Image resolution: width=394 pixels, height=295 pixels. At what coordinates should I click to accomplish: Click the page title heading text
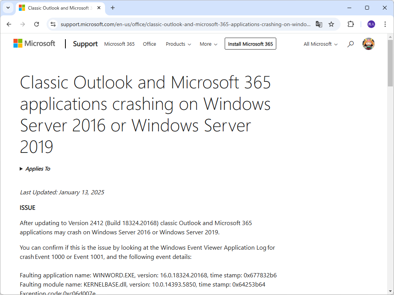tap(145, 114)
